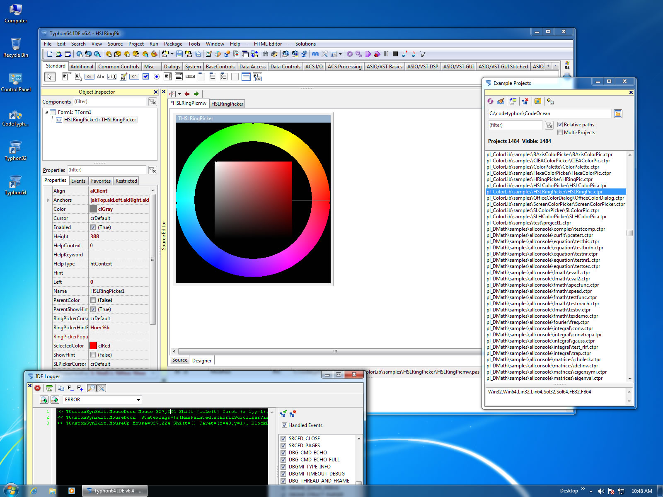This screenshot has height=497, width=663.
Task: Click the clGray color swatch of Color property
Action: 93,209
